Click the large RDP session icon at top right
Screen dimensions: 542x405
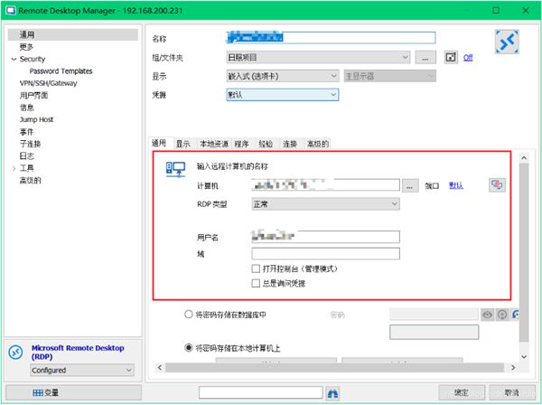pos(507,42)
